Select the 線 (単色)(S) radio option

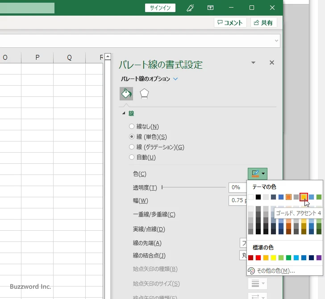[x=132, y=137]
